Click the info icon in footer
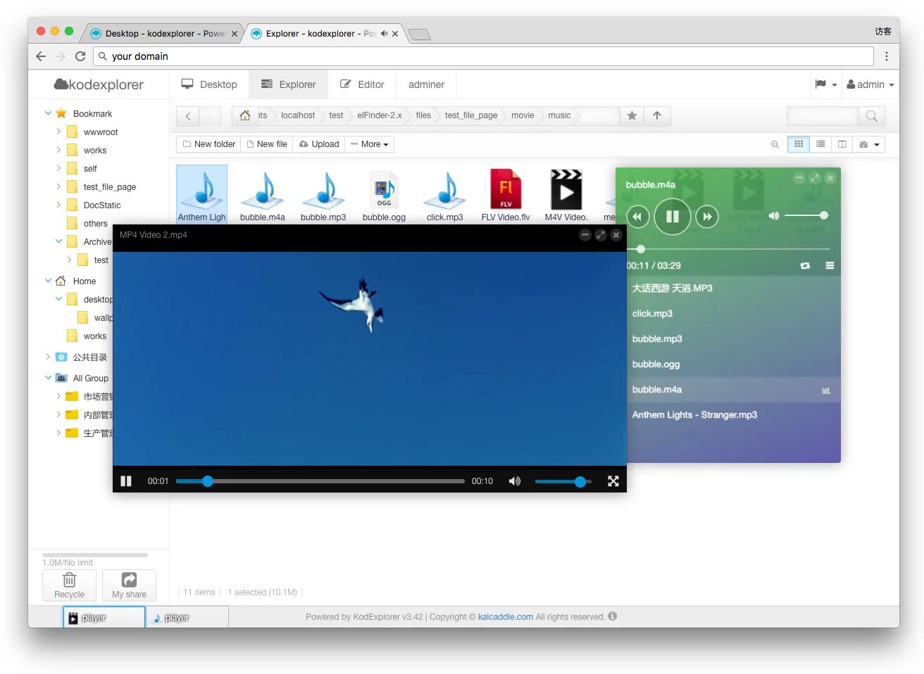 [x=613, y=616]
